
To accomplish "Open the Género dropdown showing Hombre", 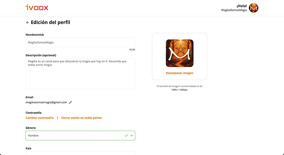I will coord(80,136).
